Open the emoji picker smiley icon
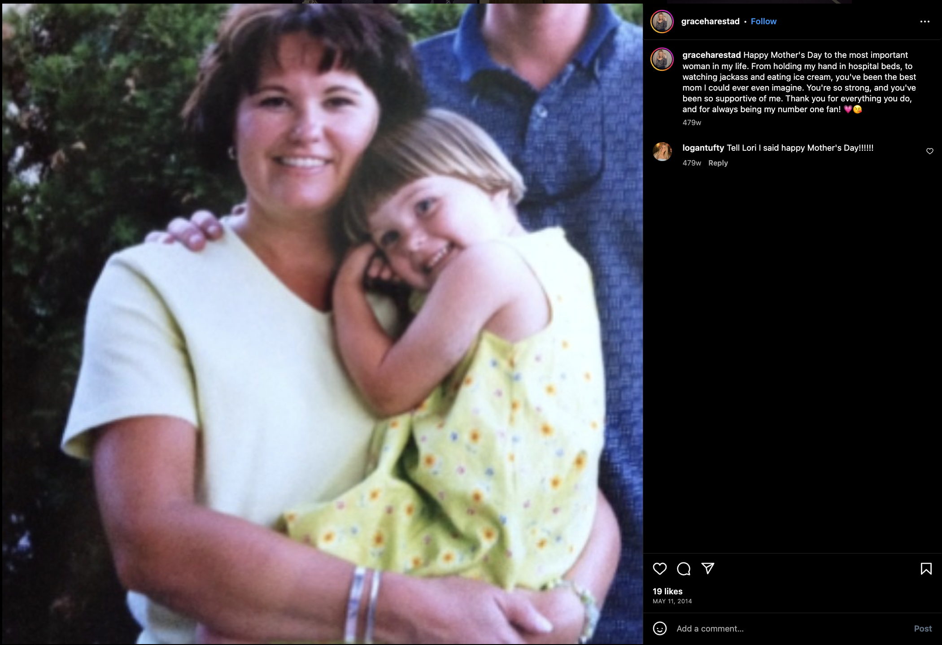The image size is (942, 645). pyautogui.click(x=659, y=628)
